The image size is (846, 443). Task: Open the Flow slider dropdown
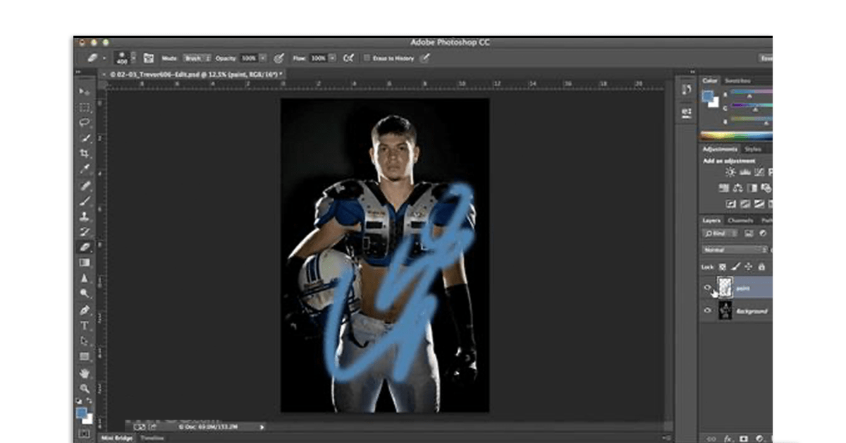tap(332, 59)
